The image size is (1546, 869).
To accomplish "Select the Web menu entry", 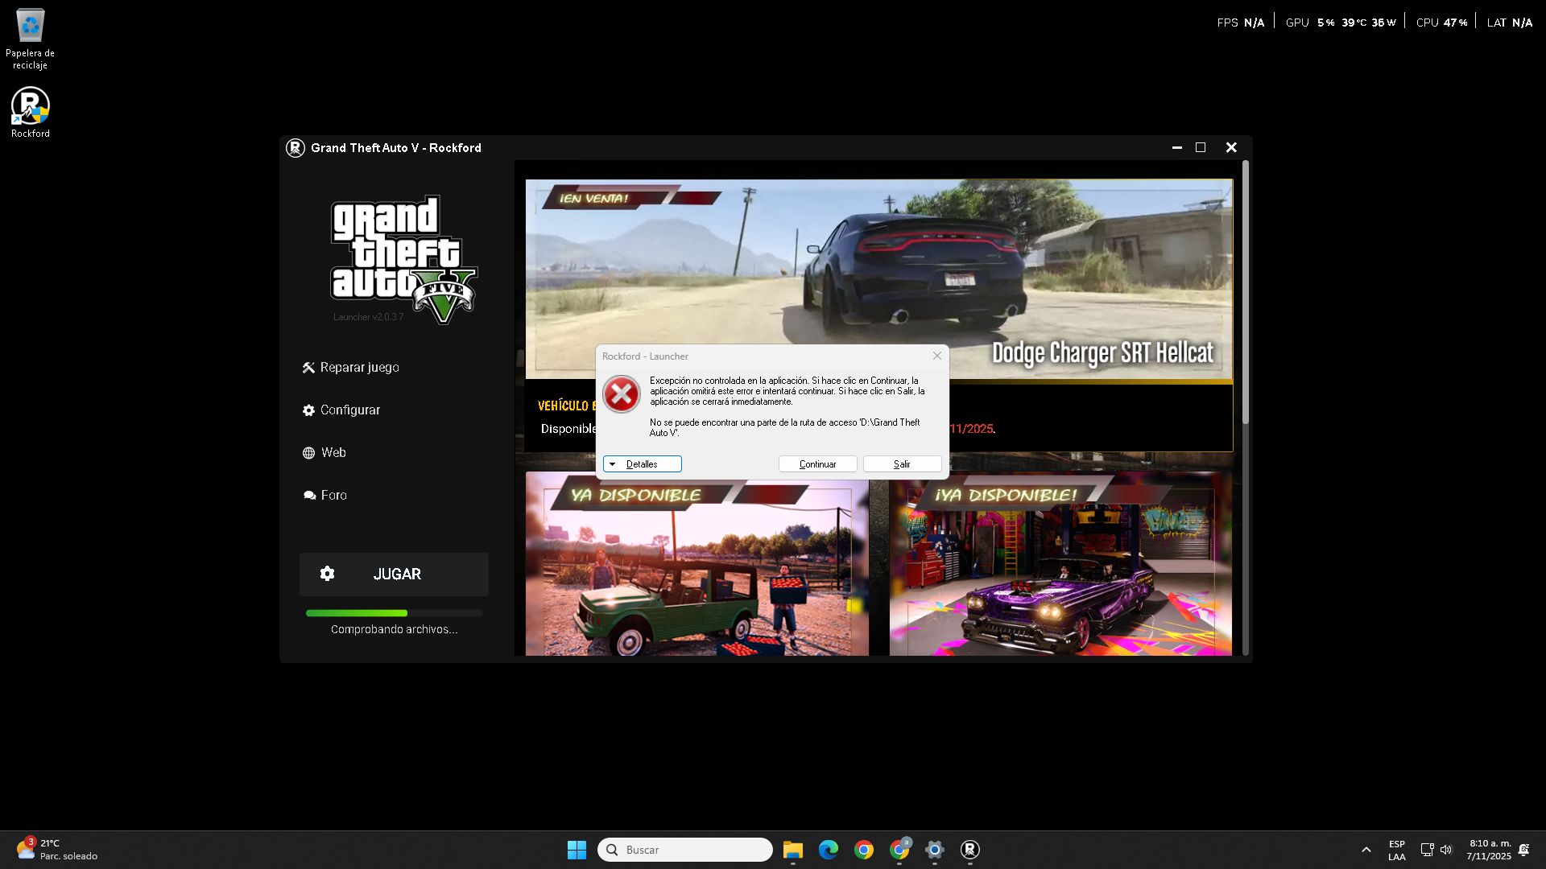I will click(x=333, y=453).
